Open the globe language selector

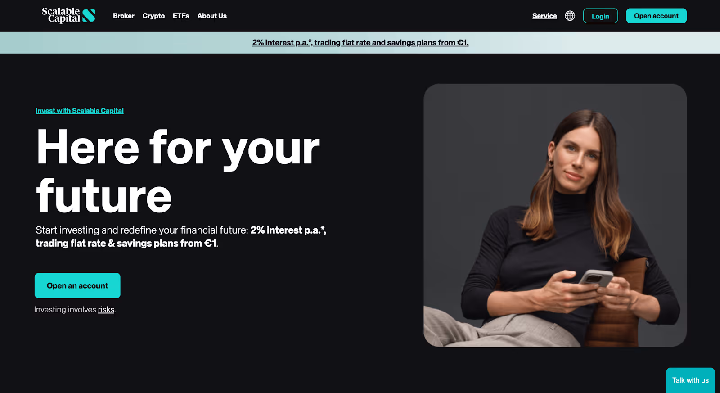click(x=570, y=16)
